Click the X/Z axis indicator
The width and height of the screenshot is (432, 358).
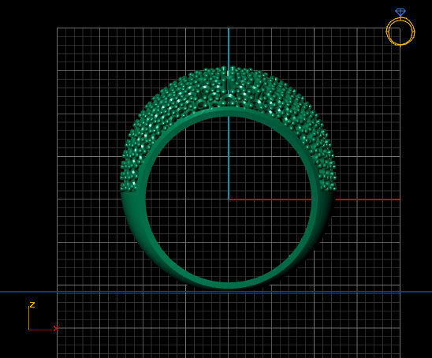(x=43, y=316)
